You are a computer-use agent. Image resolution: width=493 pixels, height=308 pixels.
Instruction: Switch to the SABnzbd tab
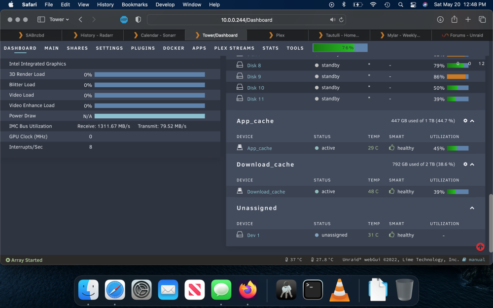(31, 35)
